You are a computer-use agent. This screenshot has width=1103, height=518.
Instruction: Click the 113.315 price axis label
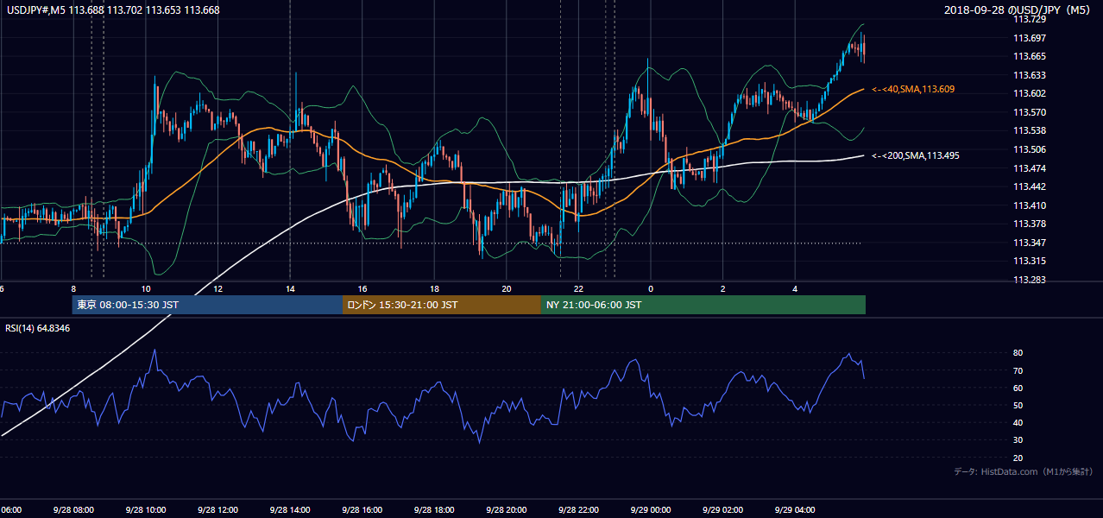1031,261
